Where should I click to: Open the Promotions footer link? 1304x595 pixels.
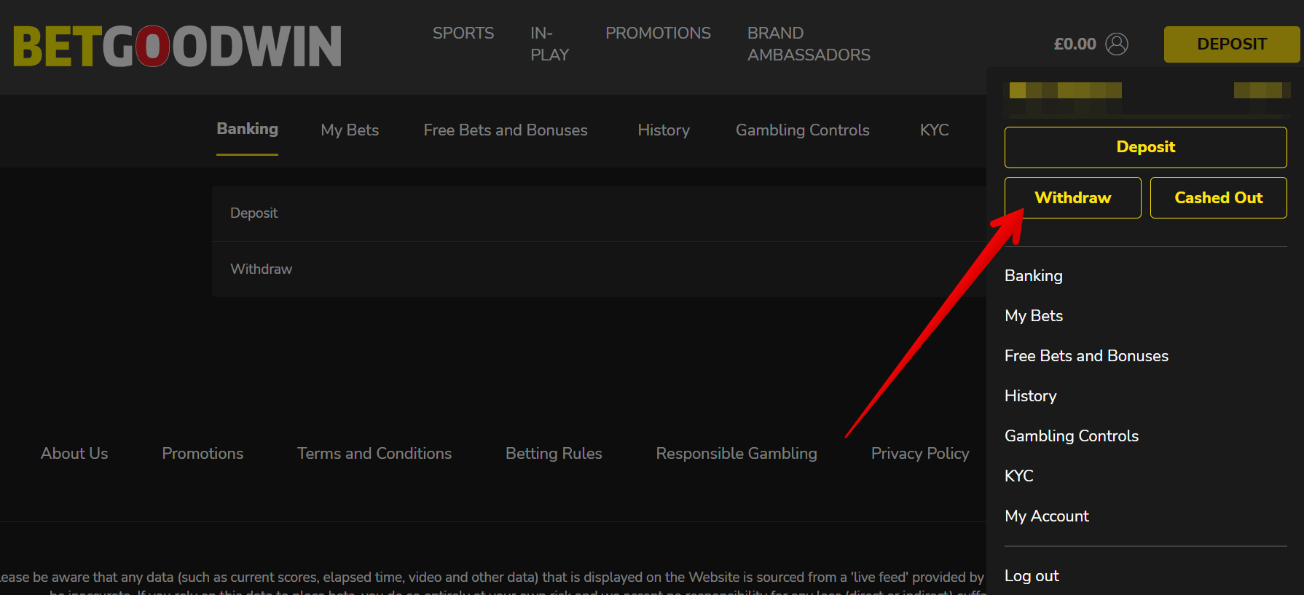pyautogui.click(x=203, y=454)
